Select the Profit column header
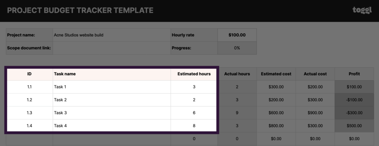 pos(354,74)
